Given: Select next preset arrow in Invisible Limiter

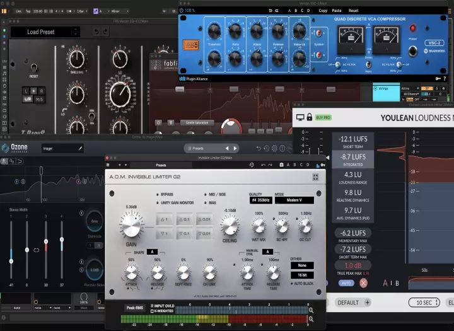Looking at the screenshot, I should [x=126, y=165].
